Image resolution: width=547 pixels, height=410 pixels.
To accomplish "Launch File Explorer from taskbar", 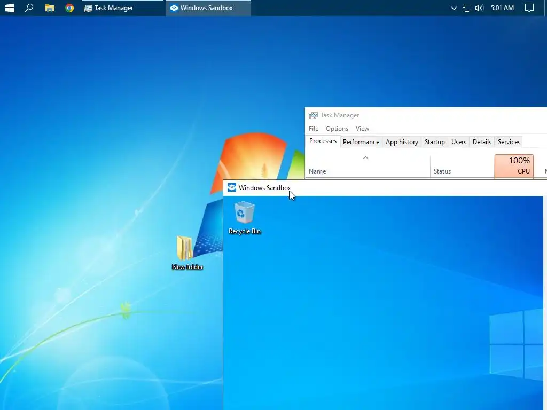I will point(50,7).
